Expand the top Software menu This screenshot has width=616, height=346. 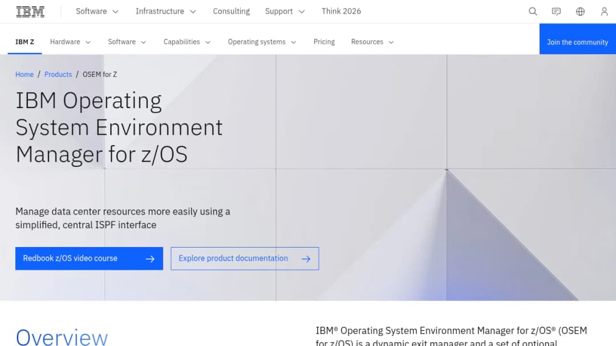click(x=97, y=11)
